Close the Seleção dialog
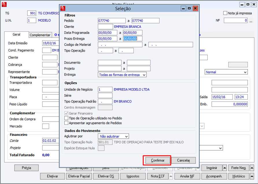Image resolution: width=258 pixels, height=184 pixels. [x=195, y=8]
